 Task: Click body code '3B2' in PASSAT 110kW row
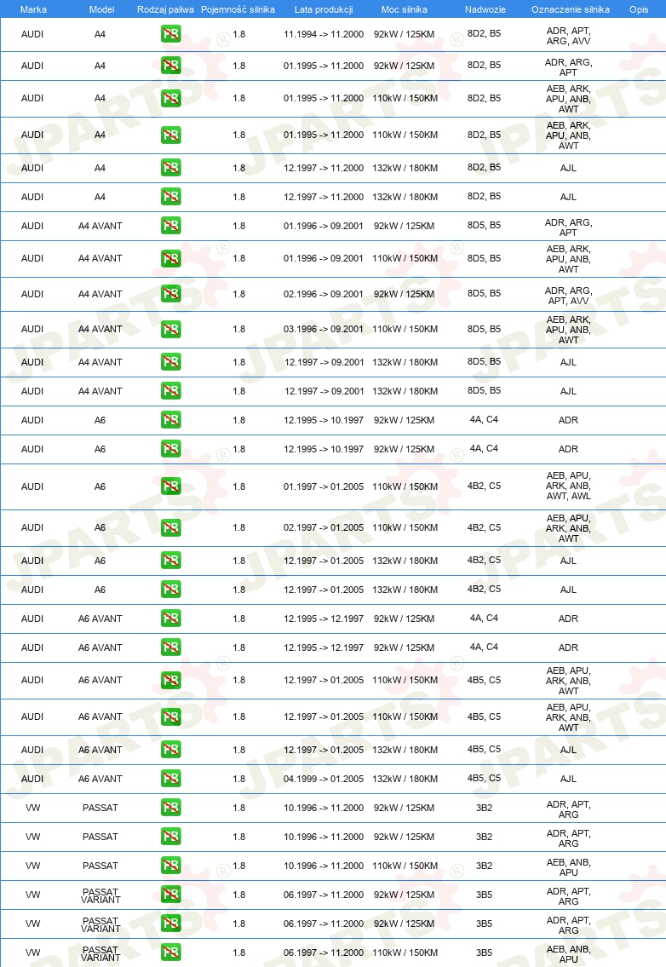484,866
